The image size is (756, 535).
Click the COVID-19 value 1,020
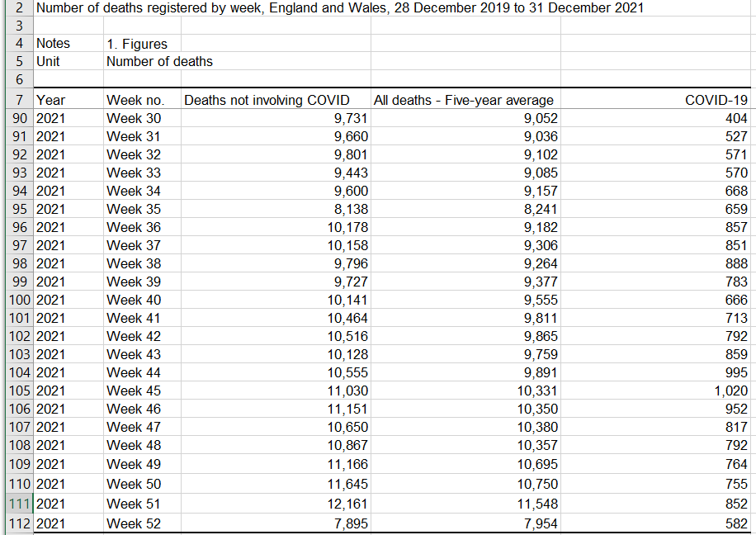(730, 391)
